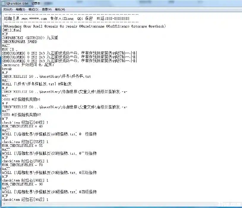Click the #CALL 90级怪物.txt @四级怪物 line

(x=49, y=192)
